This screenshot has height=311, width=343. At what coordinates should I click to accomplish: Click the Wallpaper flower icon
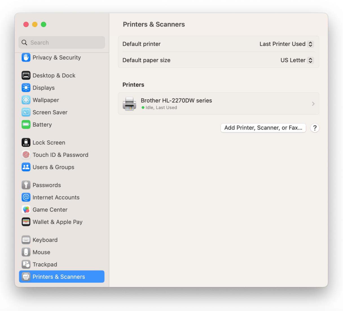click(x=26, y=100)
